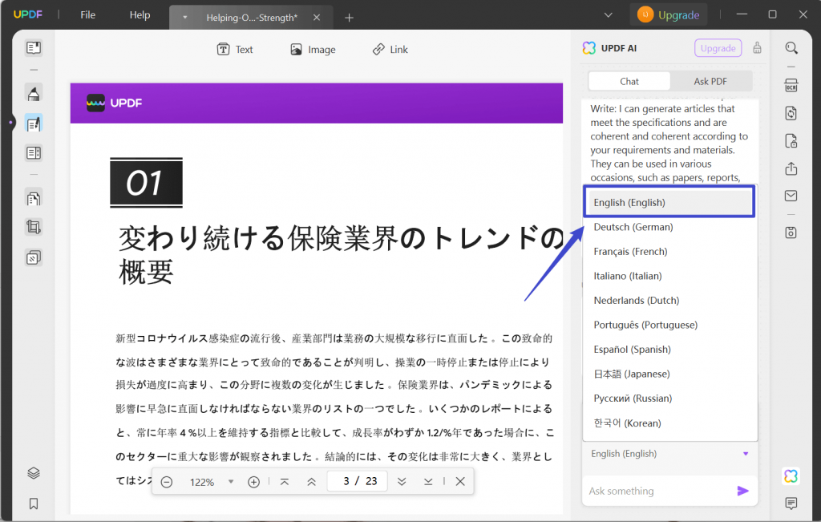This screenshot has height=522, width=821.
Task: Click the Save as other icon
Action: (791, 233)
